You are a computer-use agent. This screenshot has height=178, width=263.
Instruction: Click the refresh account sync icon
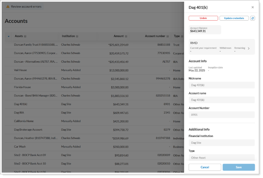(253, 18)
